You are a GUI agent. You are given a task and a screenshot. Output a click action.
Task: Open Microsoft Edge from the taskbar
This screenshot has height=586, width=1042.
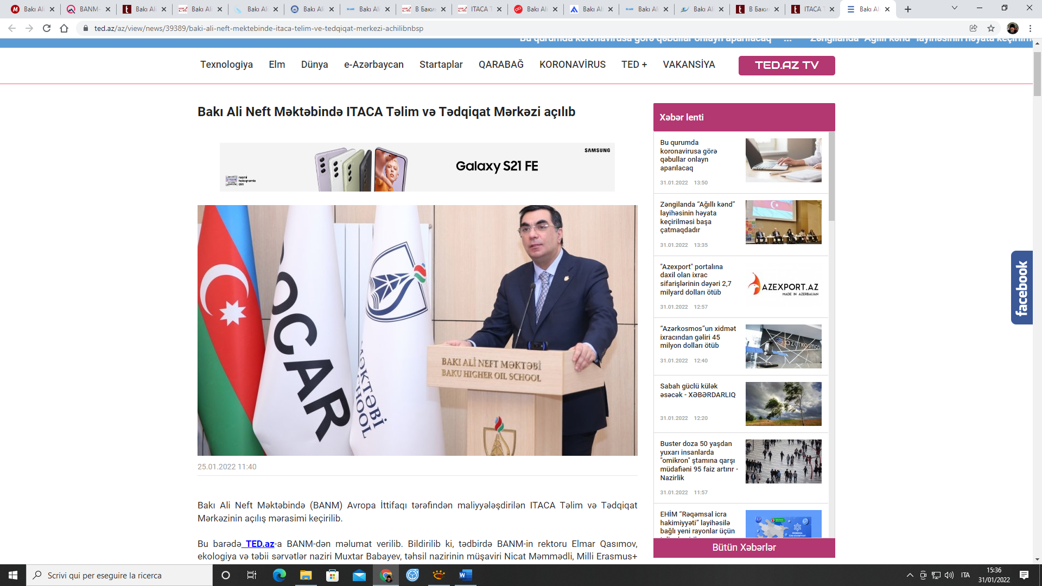click(x=279, y=575)
